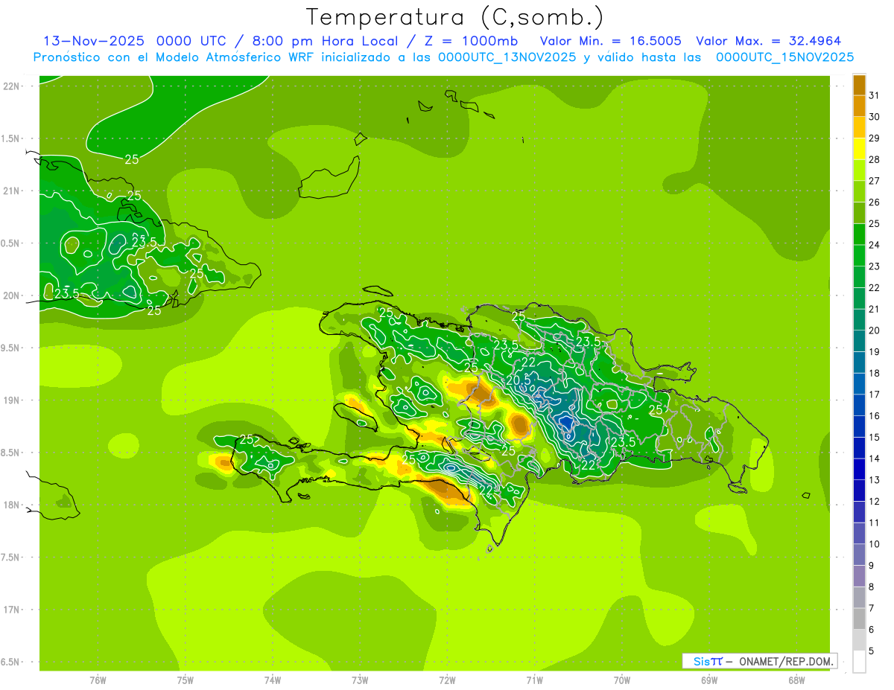Pick the purple swatch between 8 and 9
Image resolution: width=894 pixels, height=690 pixels.
click(859, 576)
